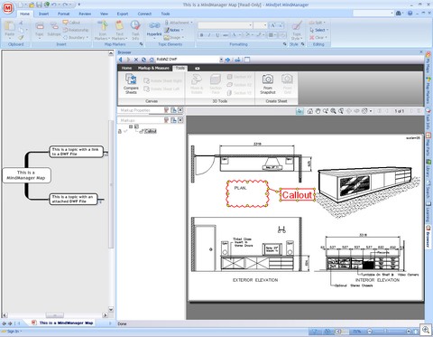Click the search input field at top right

pyautogui.click(x=373, y=14)
